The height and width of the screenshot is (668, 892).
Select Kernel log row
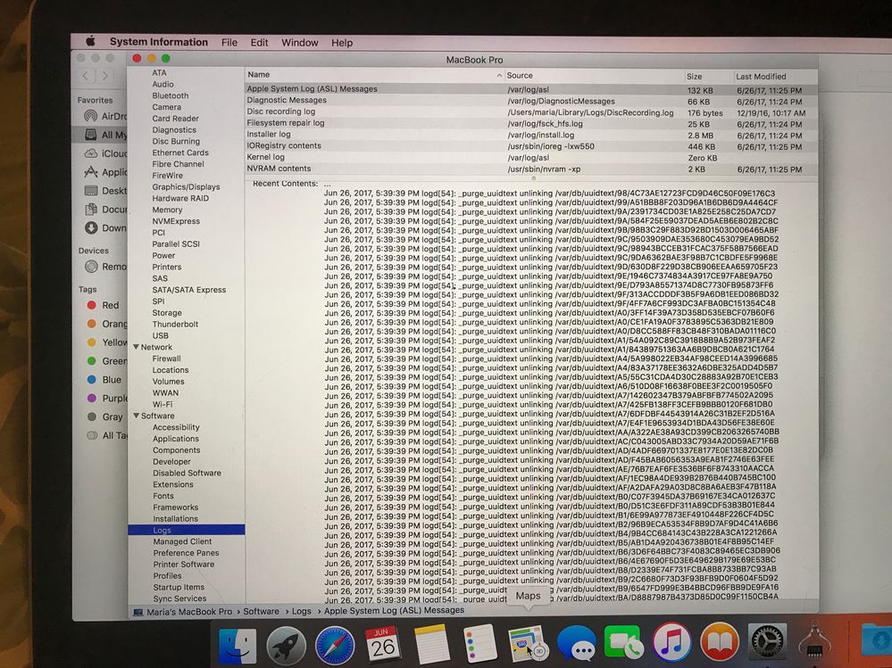(x=531, y=157)
